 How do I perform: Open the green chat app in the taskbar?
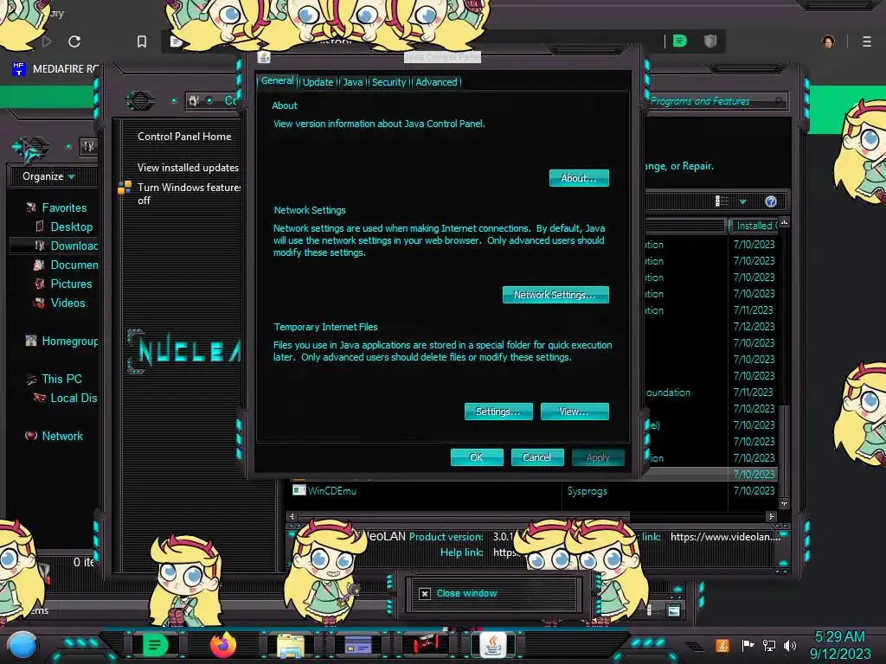tap(156, 644)
